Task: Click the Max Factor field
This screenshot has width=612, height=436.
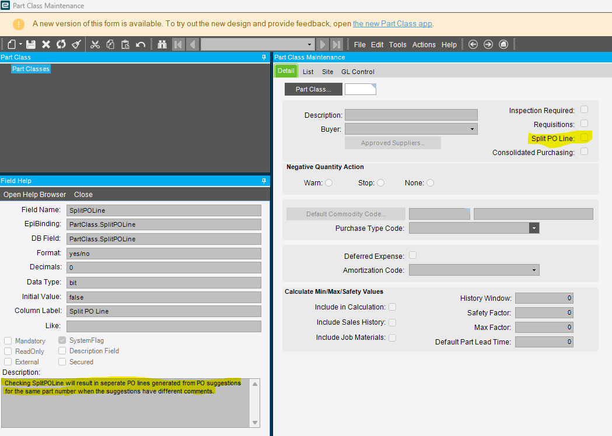Action: click(544, 327)
